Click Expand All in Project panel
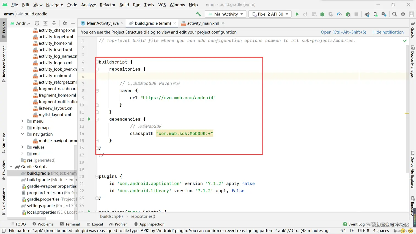Image resolution: width=416 pixels, height=234 pixels. (45, 23)
